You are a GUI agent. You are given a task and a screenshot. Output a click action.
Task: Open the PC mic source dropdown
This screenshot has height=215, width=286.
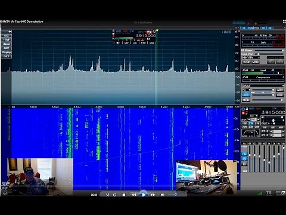[246, 90]
